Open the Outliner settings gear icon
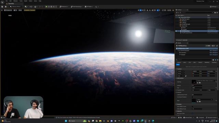Screen dimensions: 219x123 click(x=217, y=13)
